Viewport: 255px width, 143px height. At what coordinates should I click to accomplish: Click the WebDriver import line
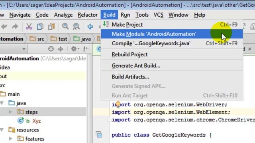pos(169,104)
